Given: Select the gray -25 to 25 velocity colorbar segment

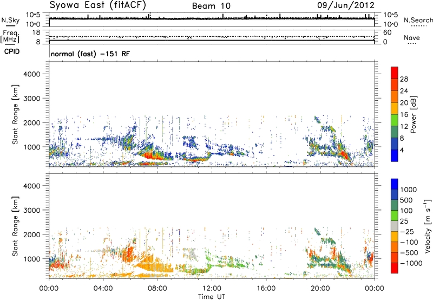Looking at the screenshot, I should tap(395, 226).
